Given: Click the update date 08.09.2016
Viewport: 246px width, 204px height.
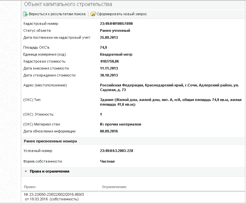Looking at the screenshot, I should click(x=109, y=131).
